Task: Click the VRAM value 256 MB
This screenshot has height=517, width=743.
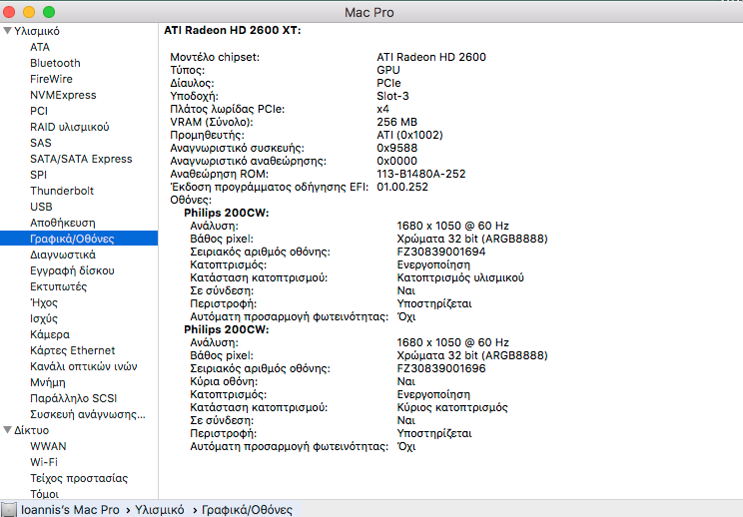Action: pyautogui.click(x=397, y=122)
